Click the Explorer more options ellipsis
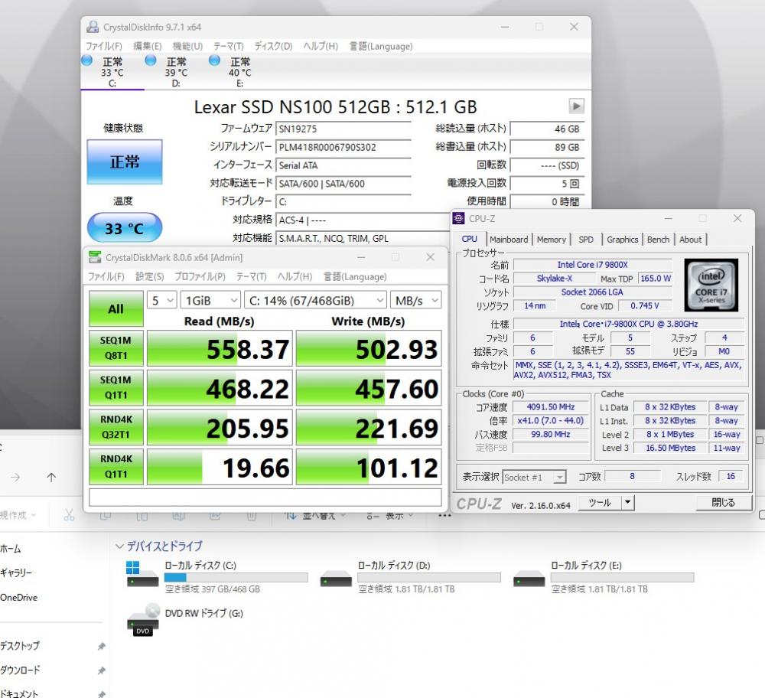This screenshot has width=765, height=698. click(x=444, y=515)
